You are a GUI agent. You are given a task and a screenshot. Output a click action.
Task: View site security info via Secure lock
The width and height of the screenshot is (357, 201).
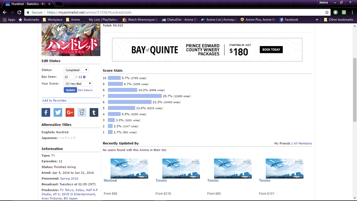(x=35, y=12)
